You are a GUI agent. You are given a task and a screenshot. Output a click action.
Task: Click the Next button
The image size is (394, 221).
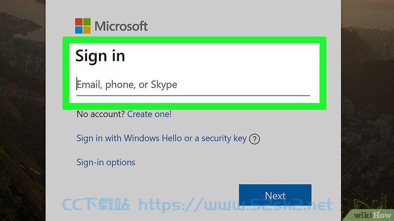[275, 195]
